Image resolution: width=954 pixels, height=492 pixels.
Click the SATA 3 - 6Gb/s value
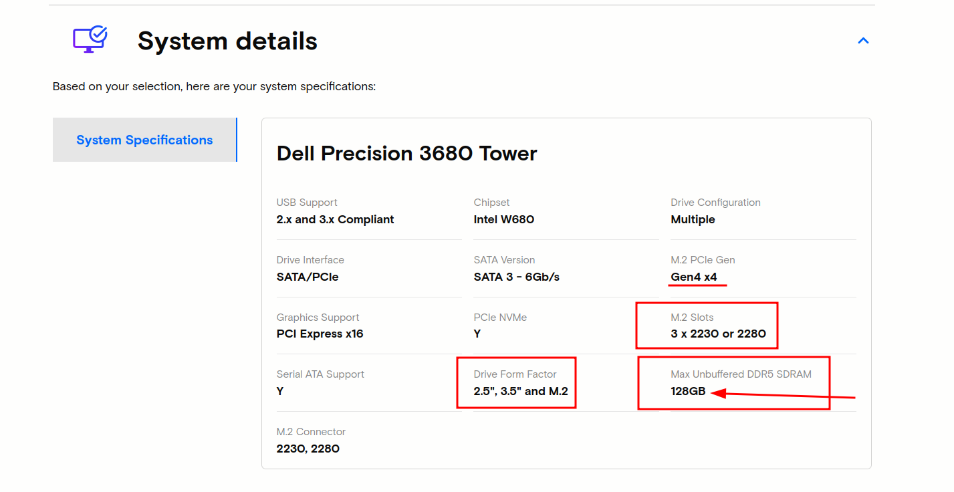pyautogui.click(x=516, y=277)
